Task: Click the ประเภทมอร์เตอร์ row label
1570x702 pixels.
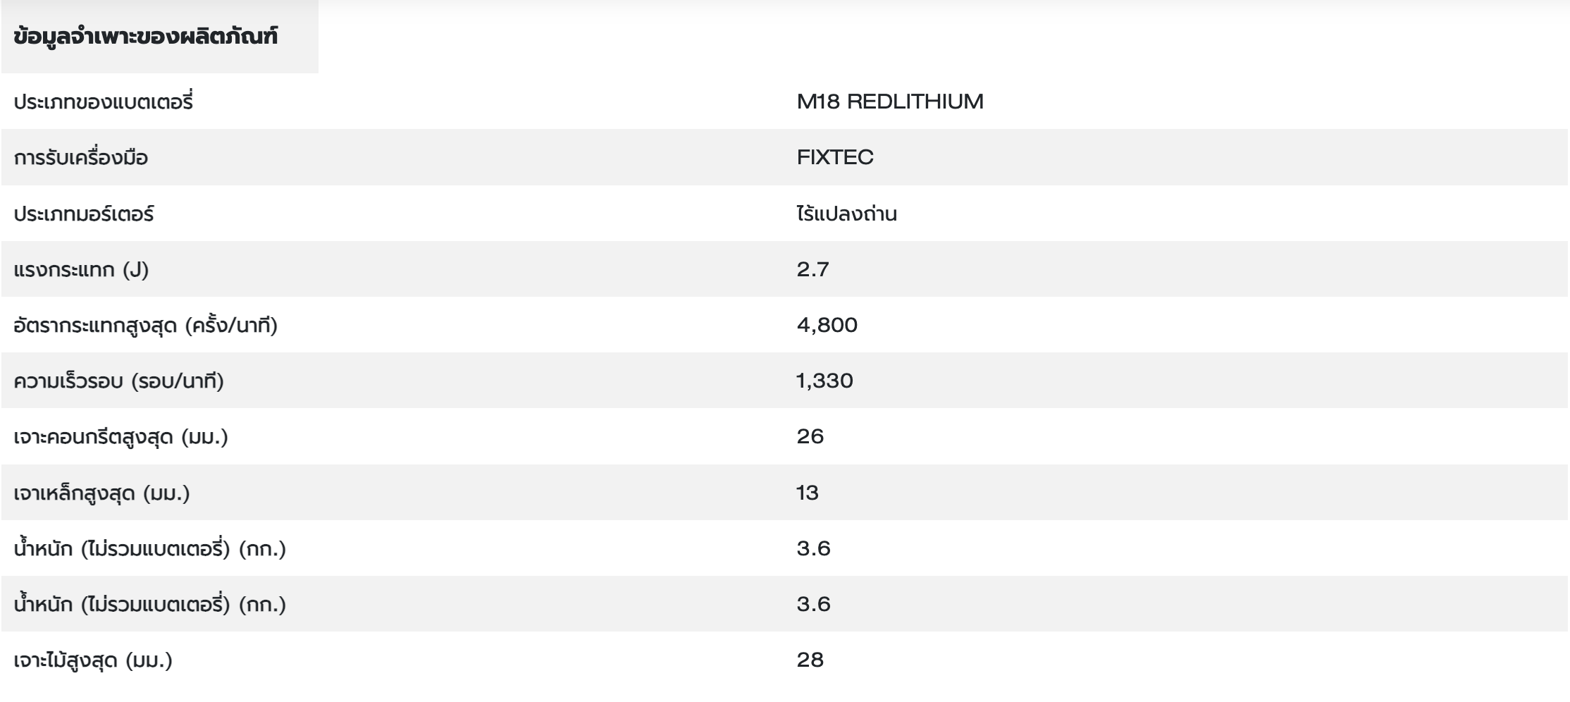Action: click(84, 214)
